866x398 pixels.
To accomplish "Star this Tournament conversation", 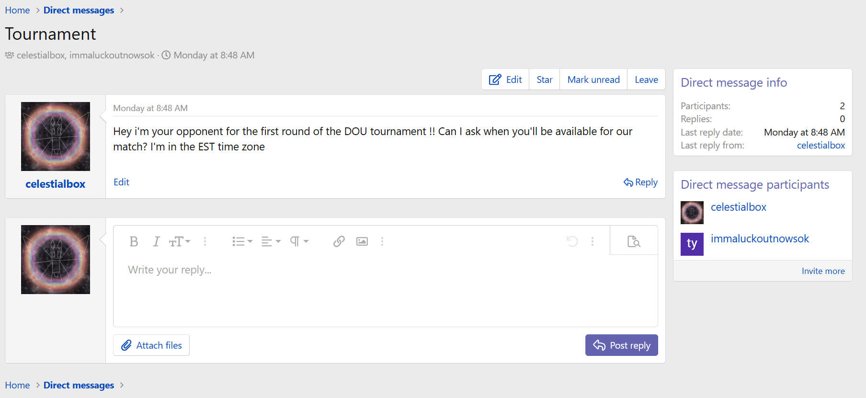I will point(545,80).
